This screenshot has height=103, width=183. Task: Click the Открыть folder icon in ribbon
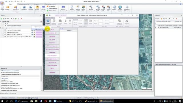(8, 8)
